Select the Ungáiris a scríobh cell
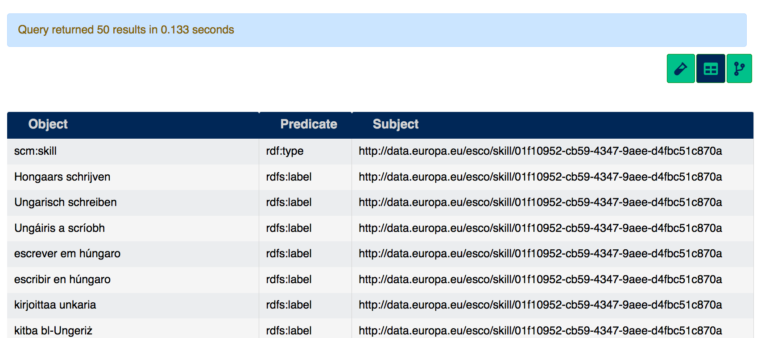Screen dimensions: 761x338 (60, 228)
